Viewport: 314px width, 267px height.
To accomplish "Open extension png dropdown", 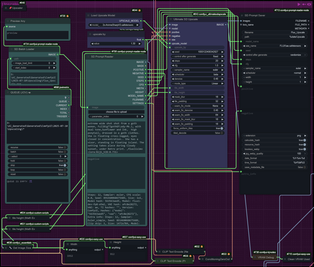I will pyautogui.click(x=274, y=135).
